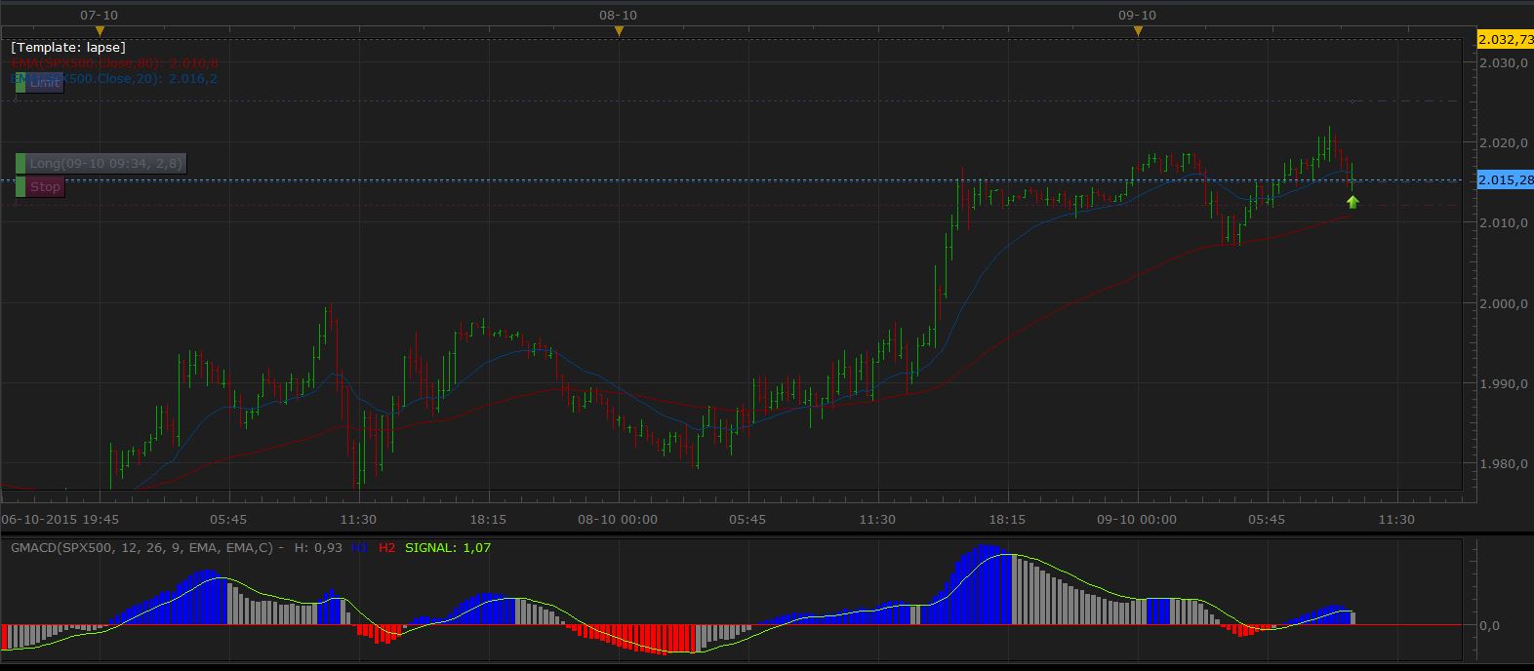
Task: Click the Long position label
Action: pos(104,164)
